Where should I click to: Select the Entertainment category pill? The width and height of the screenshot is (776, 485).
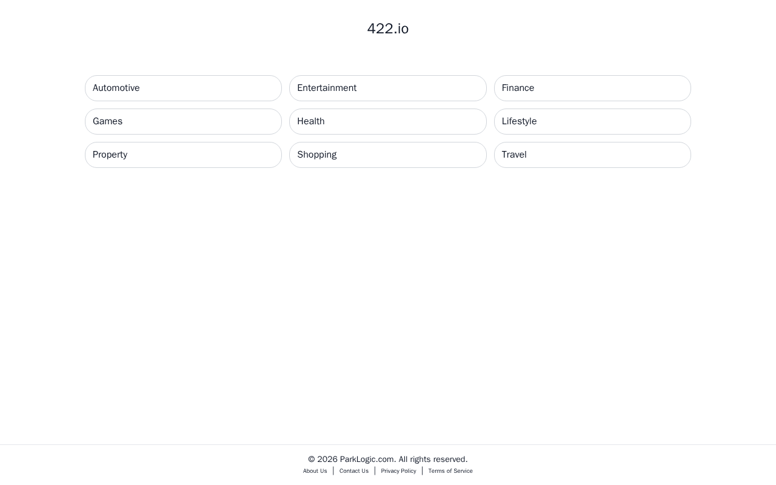tap(388, 88)
